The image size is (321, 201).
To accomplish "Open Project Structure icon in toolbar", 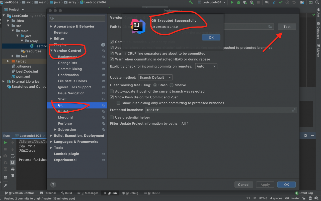I will pos(302,2).
